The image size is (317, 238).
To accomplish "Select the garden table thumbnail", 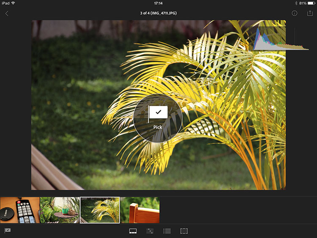I will 60,210.
